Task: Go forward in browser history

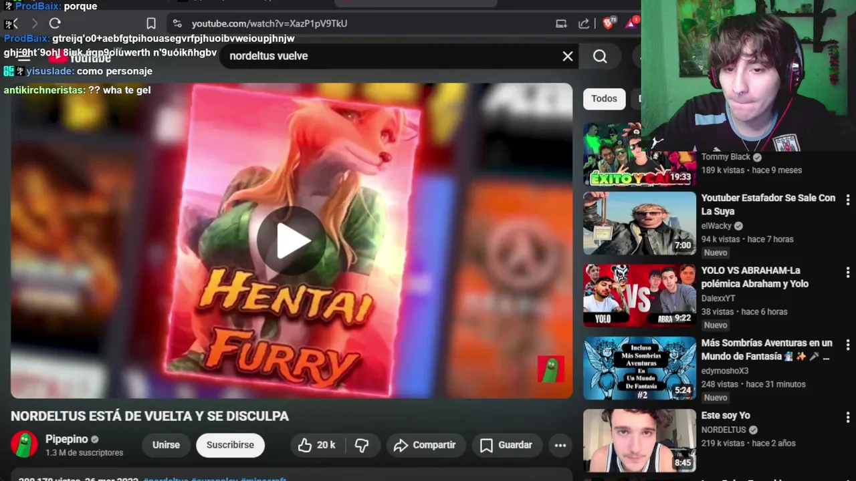Action: 34,23
